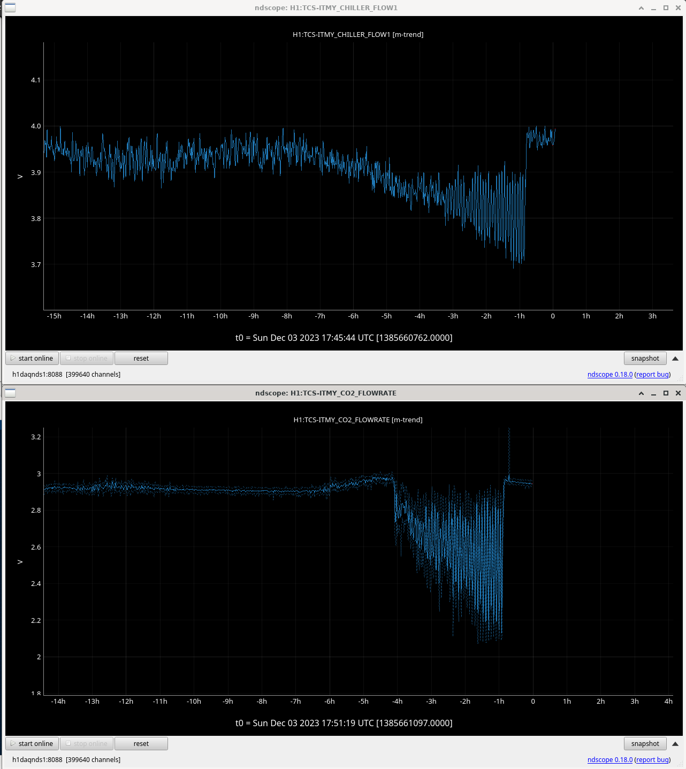Maximize the CHILLER_FLOW1 ndscope window
This screenshot has height=769, width=686.
click(666, 8)
